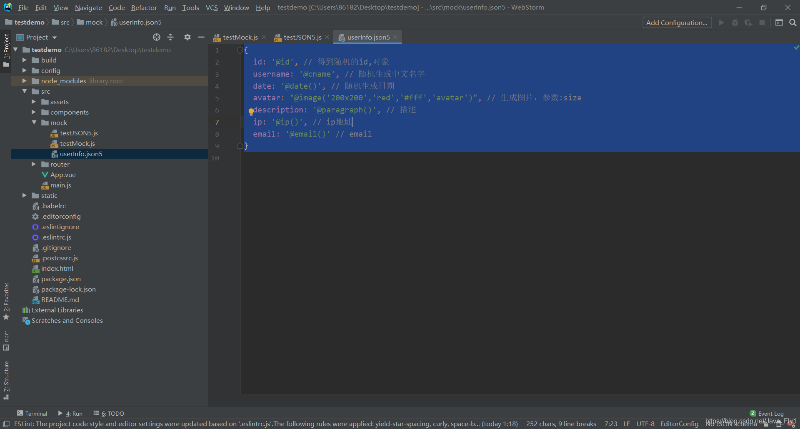Expand the node_modules folder

[25, 81]
